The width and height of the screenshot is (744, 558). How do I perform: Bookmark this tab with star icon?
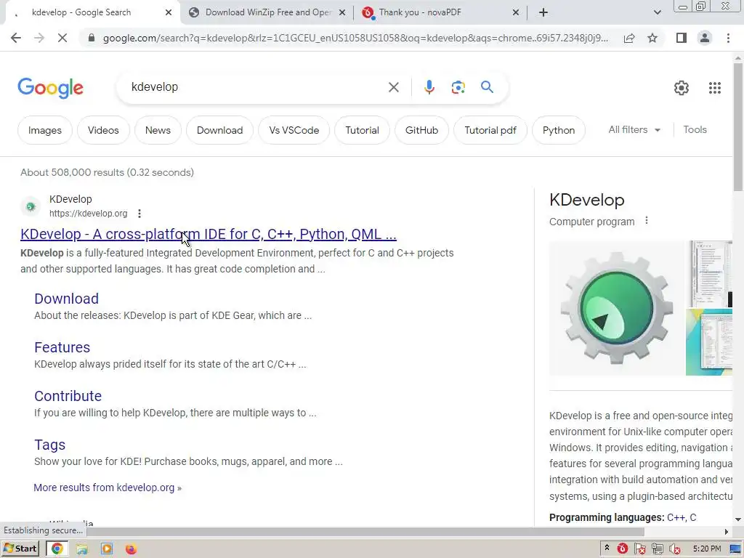(x=652, y=38)
